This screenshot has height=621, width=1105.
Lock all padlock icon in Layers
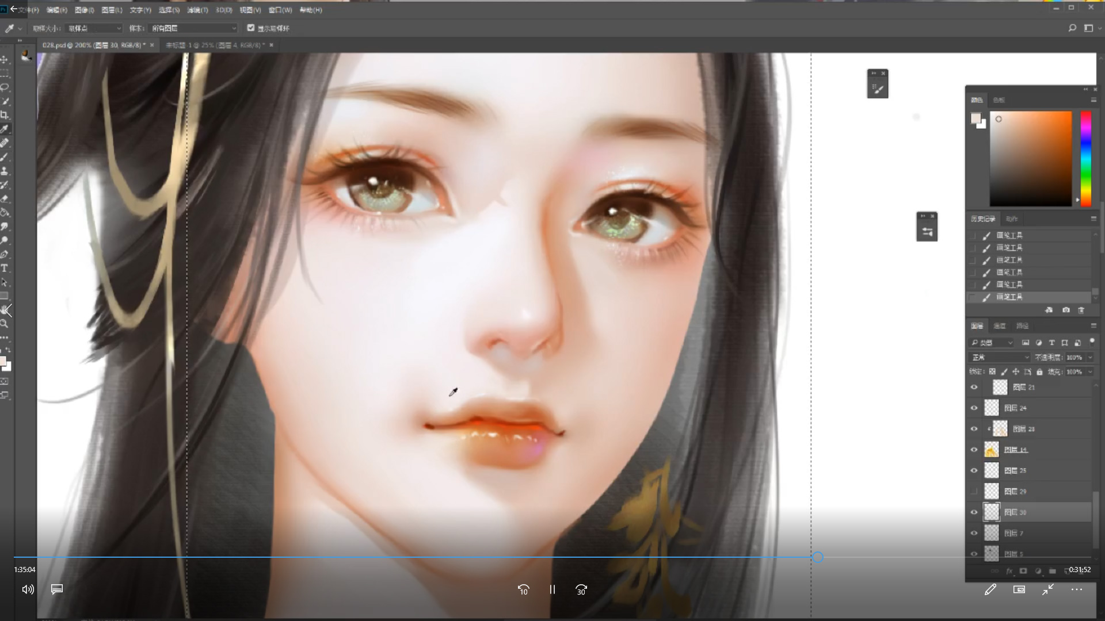point(1039,371)
